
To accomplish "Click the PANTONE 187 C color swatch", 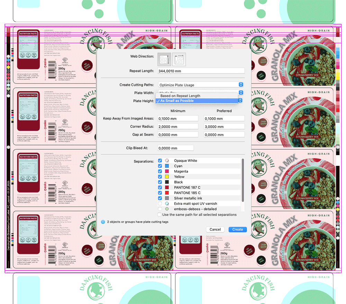I will coord(167,188).
